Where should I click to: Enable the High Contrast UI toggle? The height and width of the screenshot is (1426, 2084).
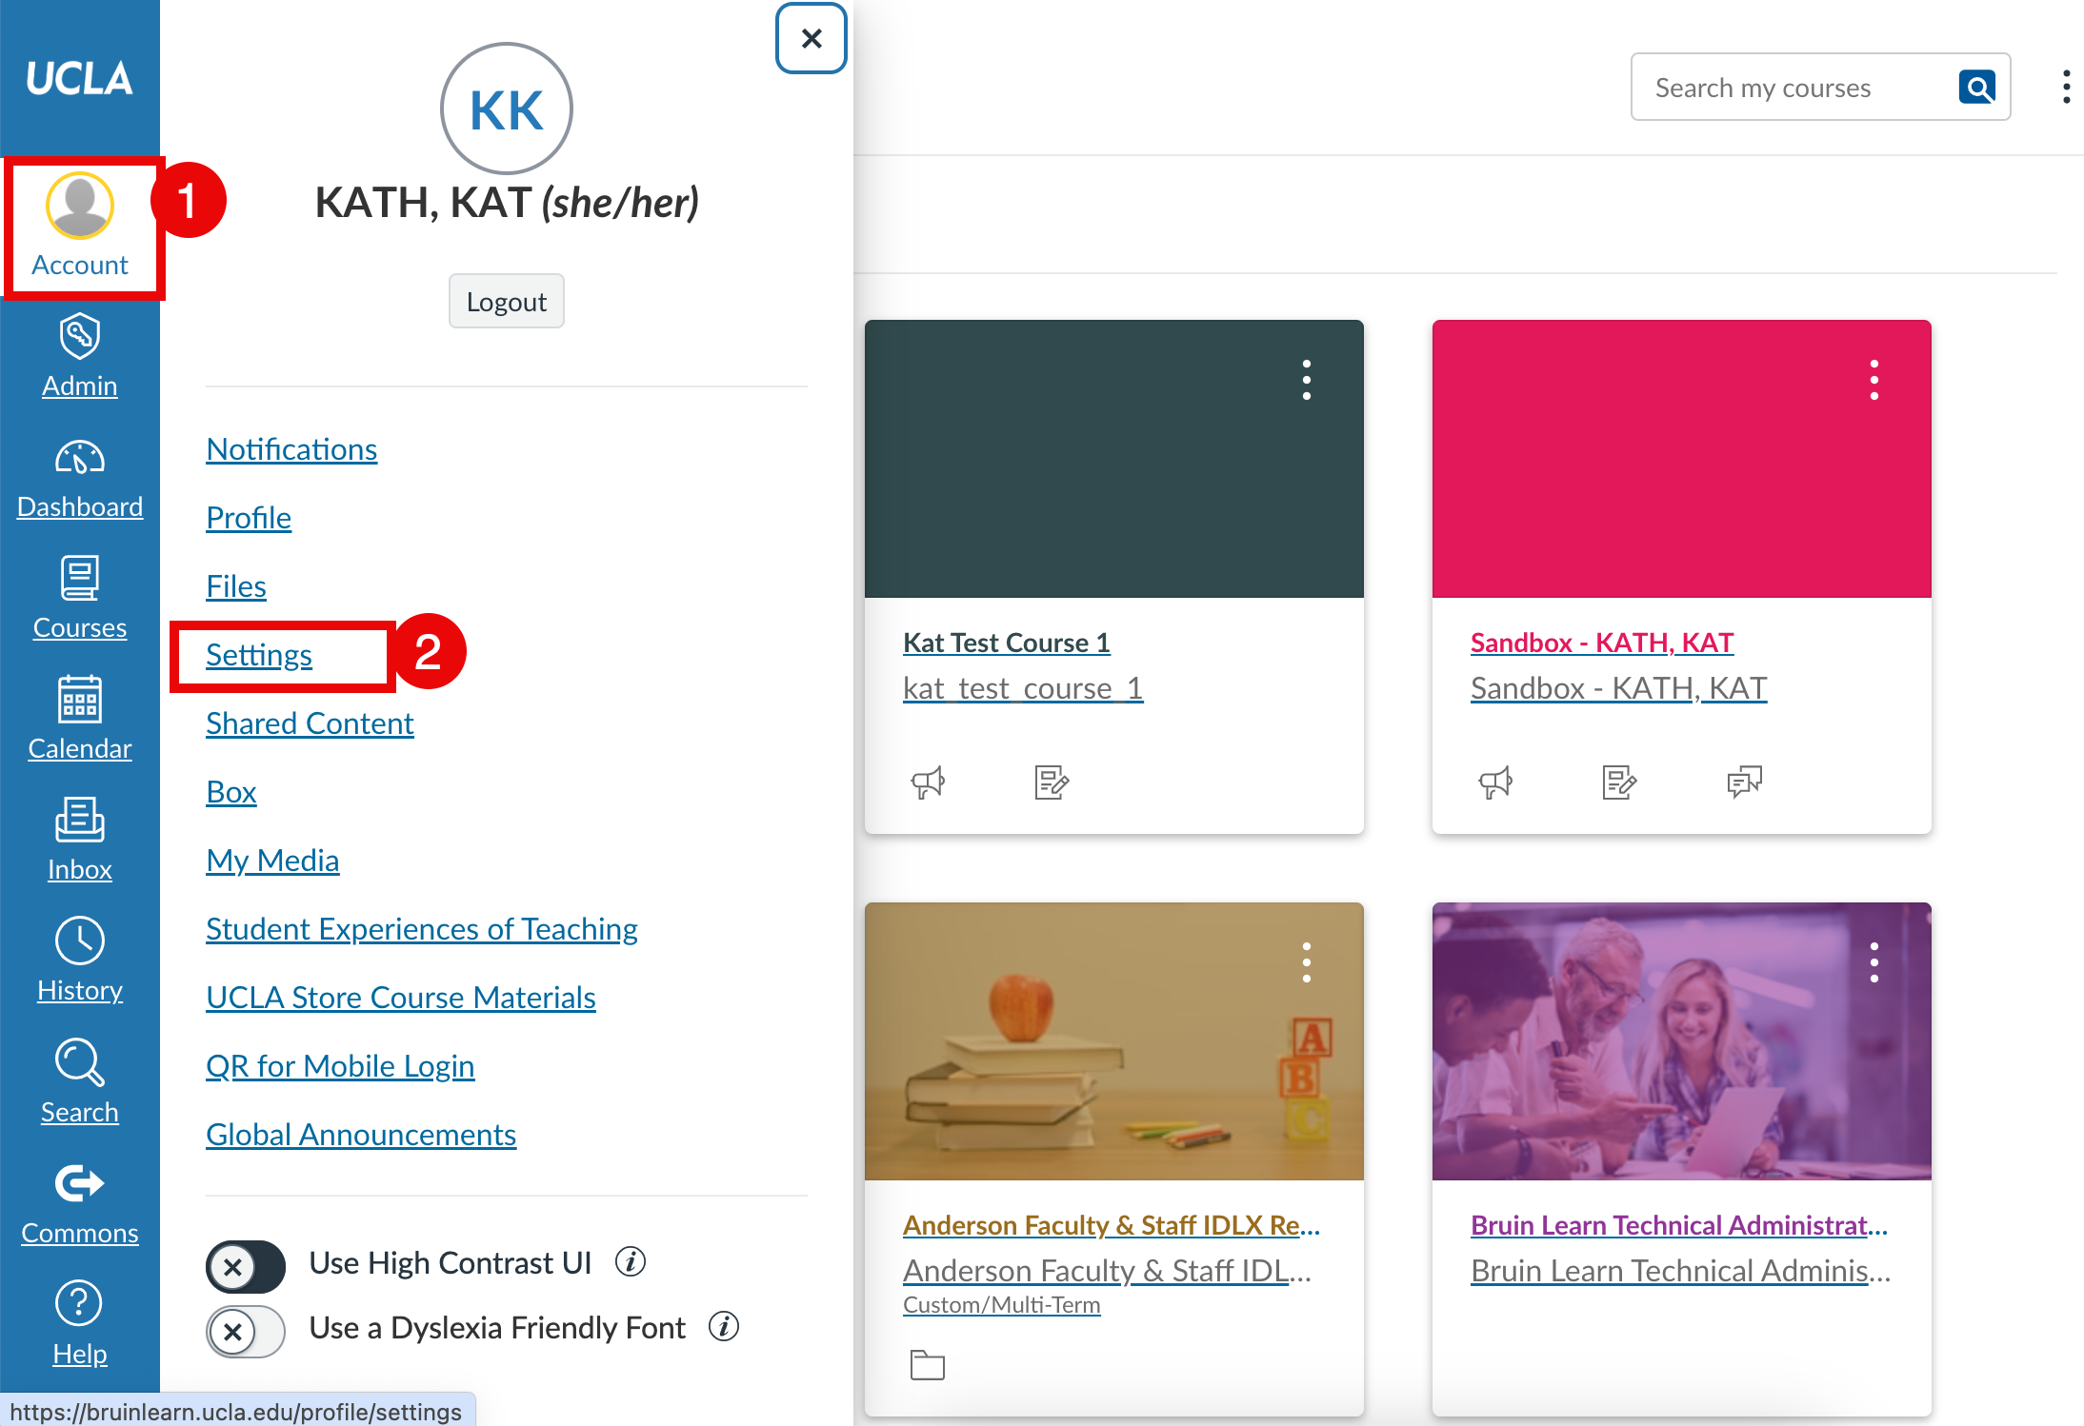(246, 1267)
